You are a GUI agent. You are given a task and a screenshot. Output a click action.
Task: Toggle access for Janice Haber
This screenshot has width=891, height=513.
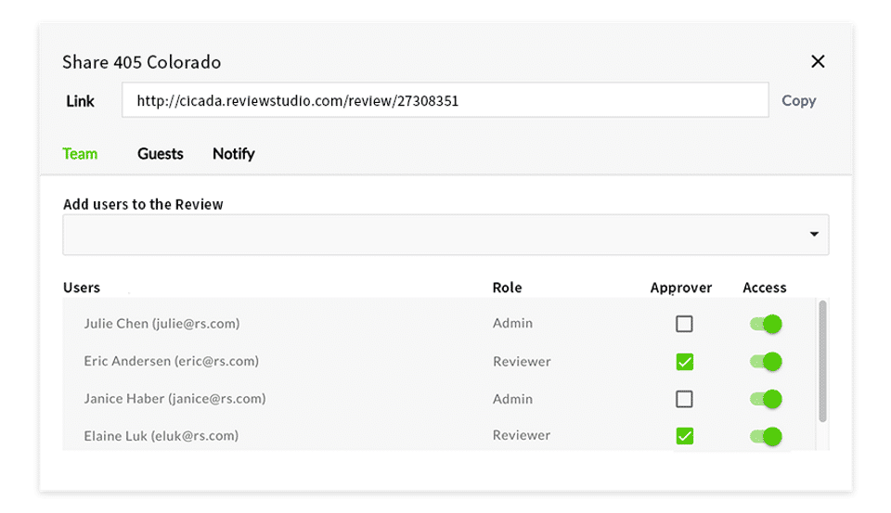tap(766, 399)
